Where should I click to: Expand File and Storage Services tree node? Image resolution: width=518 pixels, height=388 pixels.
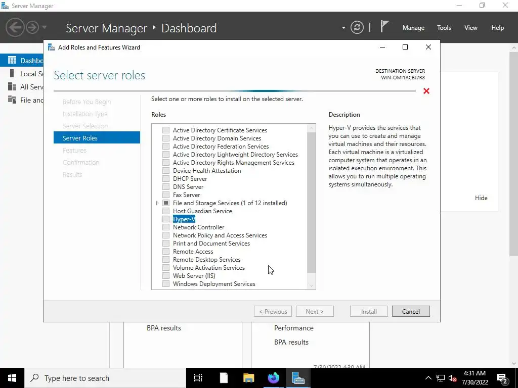coord(157,203)
